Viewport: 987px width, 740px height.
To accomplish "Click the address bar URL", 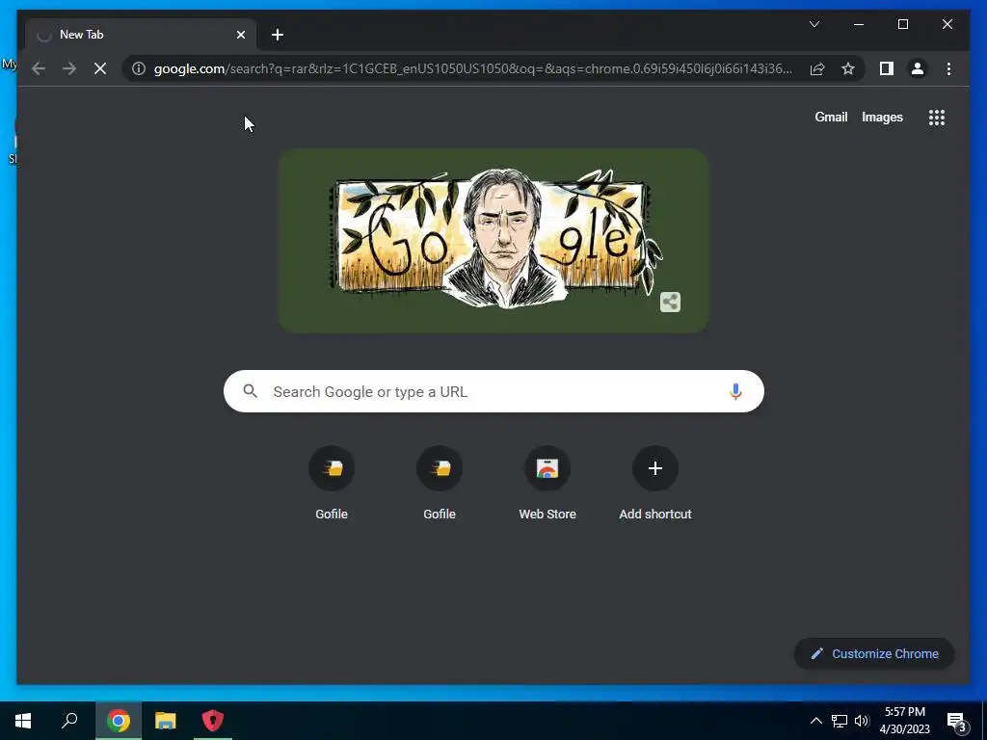I will coord(473,68).
